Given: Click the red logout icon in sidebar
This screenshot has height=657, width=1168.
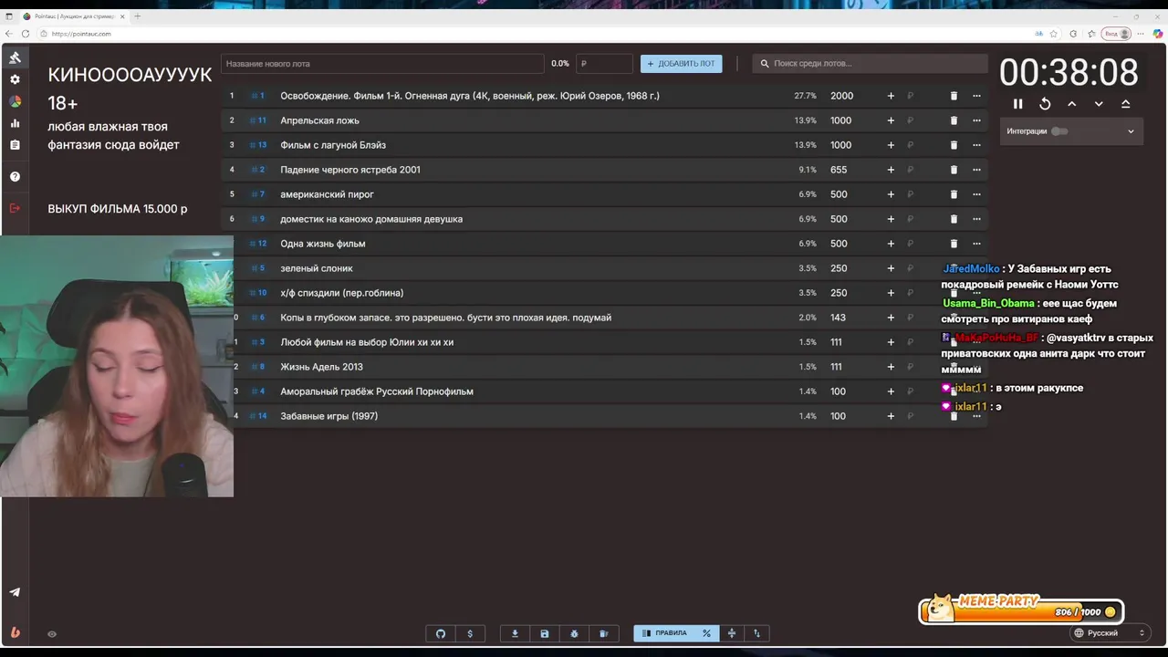Looking at the screenshot, I should (x=15, y=208).
